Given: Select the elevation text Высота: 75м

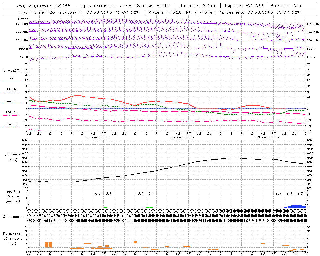Looking at the screenshot, I should pyautogui.click(x=285, y=6).
